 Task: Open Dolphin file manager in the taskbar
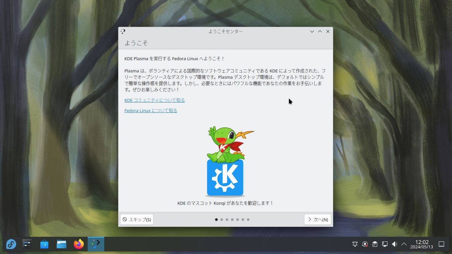pyautogui.click(x=62, y=244)
